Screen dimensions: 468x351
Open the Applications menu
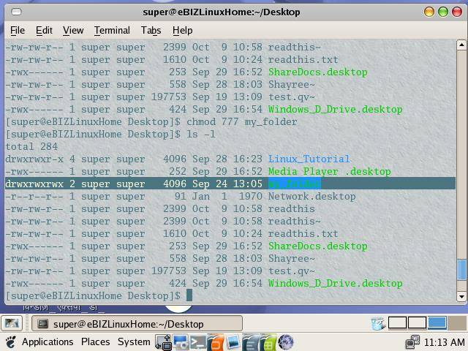pos(48,341)
